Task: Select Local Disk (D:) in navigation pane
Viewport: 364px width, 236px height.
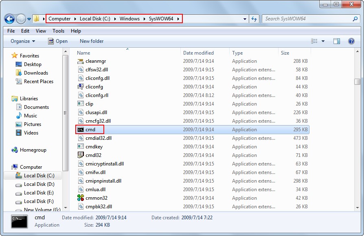Action: 39,184
